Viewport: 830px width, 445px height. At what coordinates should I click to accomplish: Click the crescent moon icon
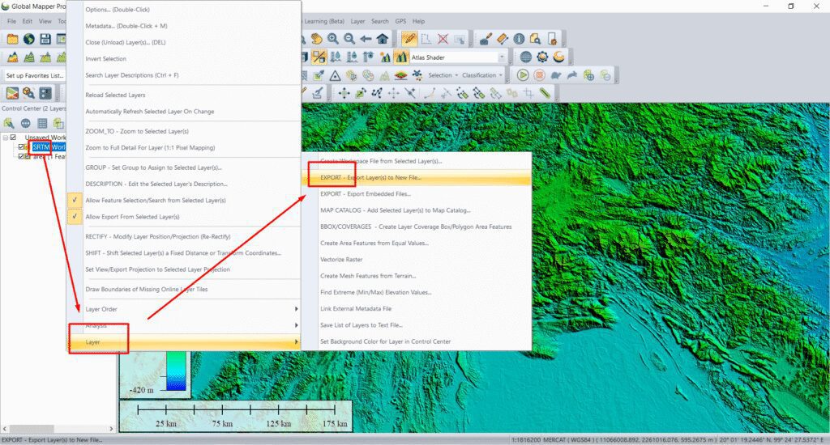pos(559,57)
